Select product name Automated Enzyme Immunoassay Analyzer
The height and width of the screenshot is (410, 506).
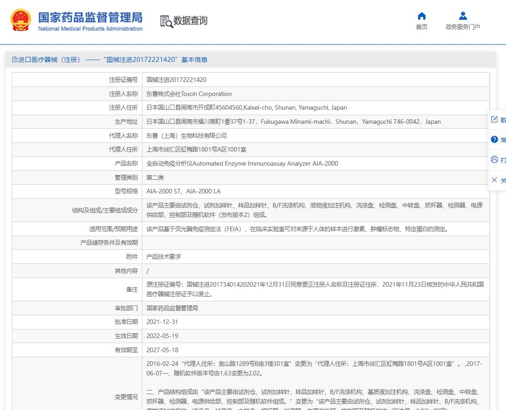pos(243,163)
